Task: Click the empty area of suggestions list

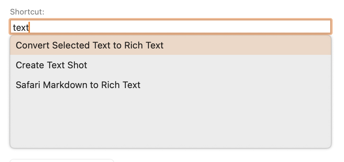Action: point(171,120)
